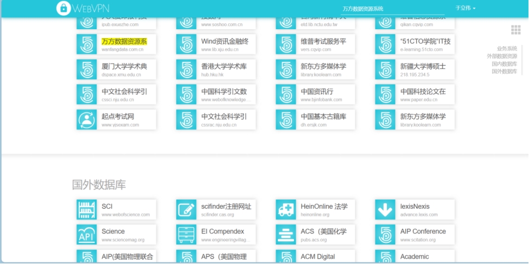
Task: Open 新疆大学博硕士 link
Action: point(423,67)
